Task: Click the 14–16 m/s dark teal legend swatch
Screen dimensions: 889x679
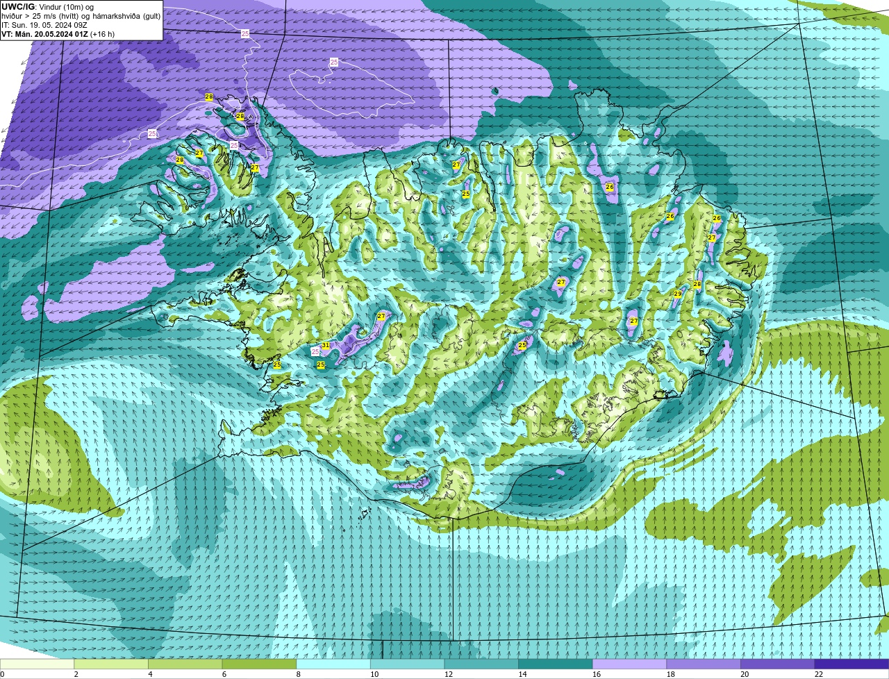Action: [556, 664]
